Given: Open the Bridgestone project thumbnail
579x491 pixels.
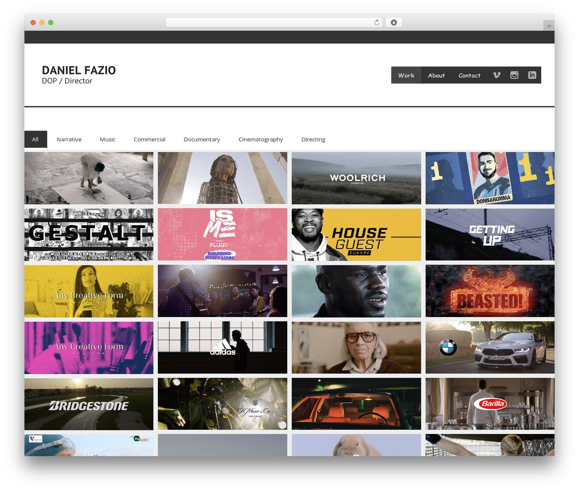Looking at the screenshot, I should [x=89, y=404].
